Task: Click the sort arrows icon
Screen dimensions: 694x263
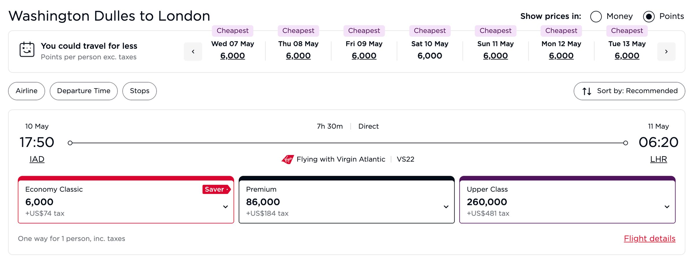Action: coord(587,91)
